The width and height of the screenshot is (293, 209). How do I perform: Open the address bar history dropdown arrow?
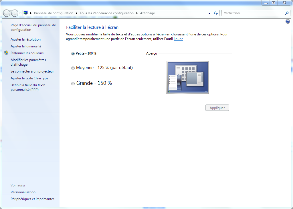209,13
